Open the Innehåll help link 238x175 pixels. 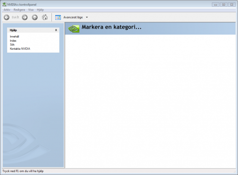click(14, 37)
